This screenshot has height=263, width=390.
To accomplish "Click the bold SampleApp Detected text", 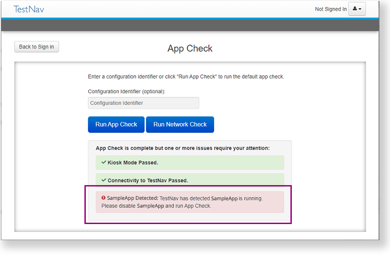I will 133,198.
